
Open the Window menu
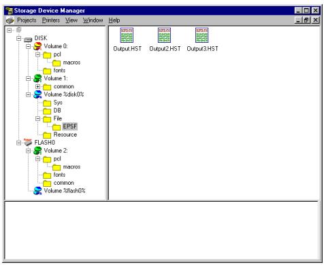(93, 20)
